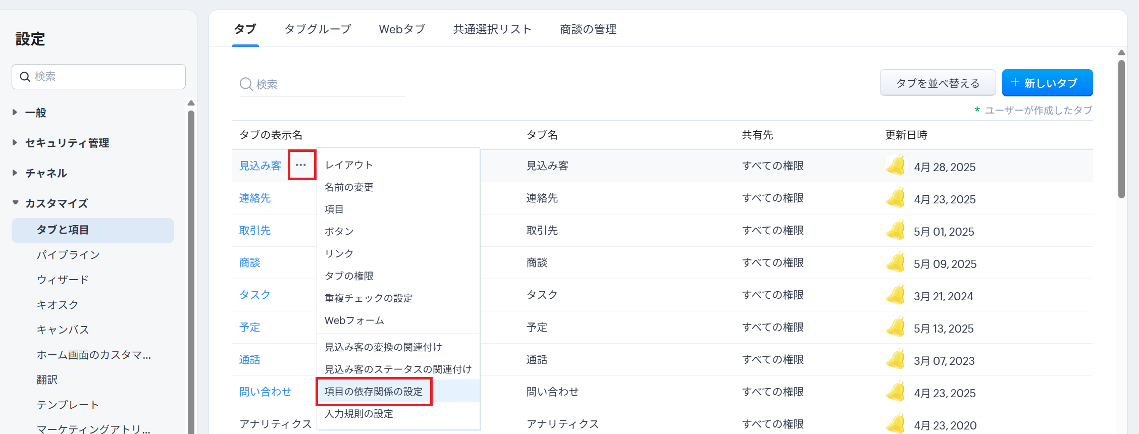Open パイプライン in the sidebar

tap(68, 255)
